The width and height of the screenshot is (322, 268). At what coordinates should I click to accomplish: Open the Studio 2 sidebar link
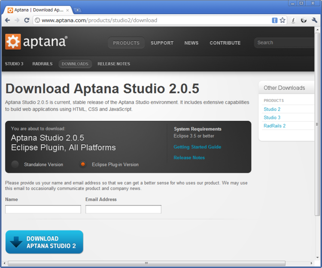click(x=272, y=109)
